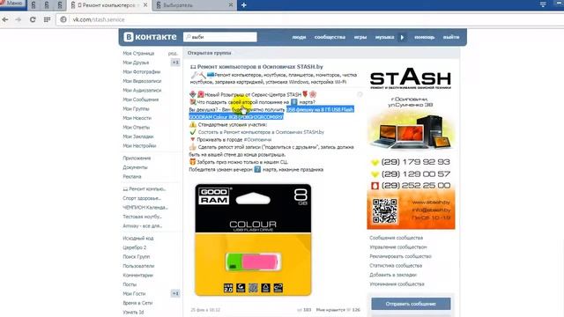The height and width of the screenshot is (317, 564).
Task: Select the Ремонт компьютеров browser tab
Action: (x=109, y=5)
